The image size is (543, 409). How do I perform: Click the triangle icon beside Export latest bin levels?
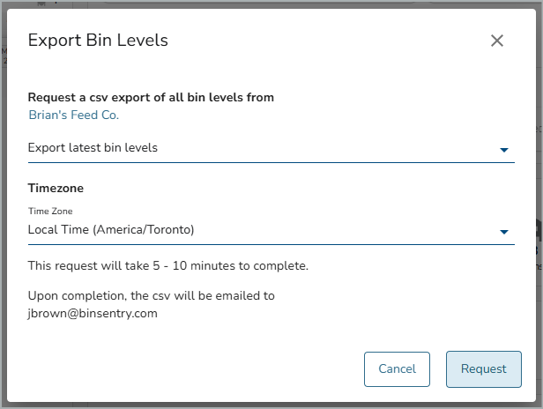pos(504,150)
